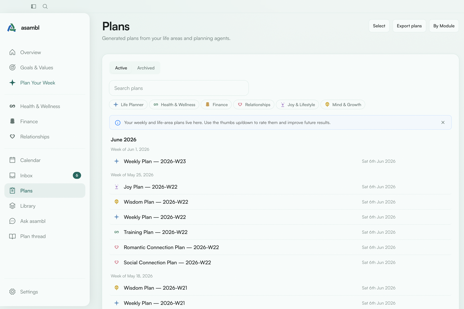Image resolution: width=464 pixels, height=309 pixels.
Task: Click the asambl logo icon
Action: click(12, 28)
